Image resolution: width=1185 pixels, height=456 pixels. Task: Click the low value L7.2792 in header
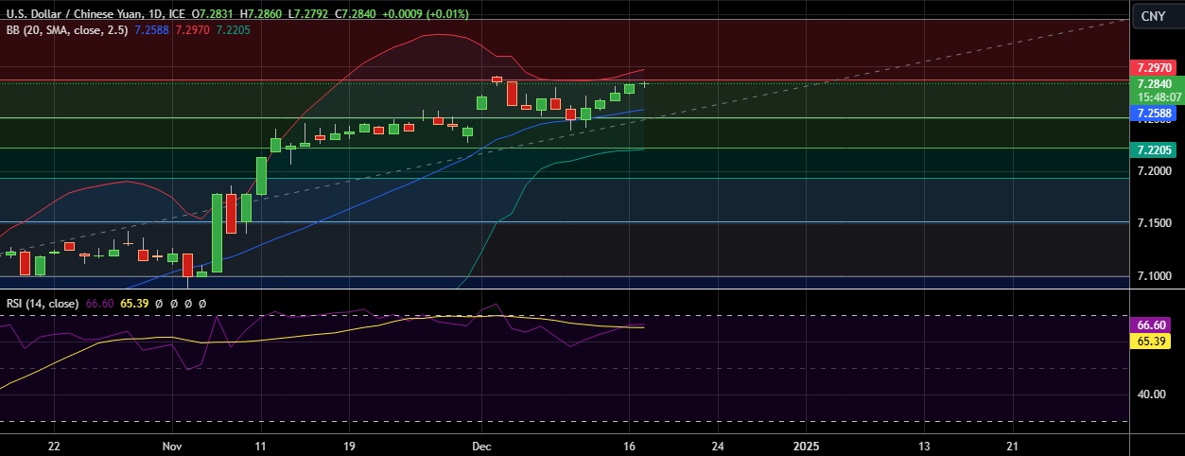click(x=308, y=14)
